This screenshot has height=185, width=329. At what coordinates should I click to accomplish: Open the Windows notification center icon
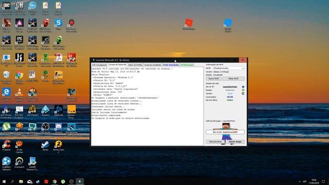tap(323, 181)
